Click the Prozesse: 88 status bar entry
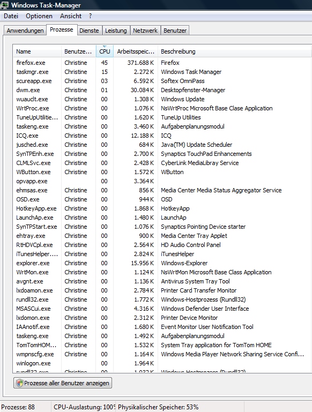 pyautogui.click(x=18, y=407)
